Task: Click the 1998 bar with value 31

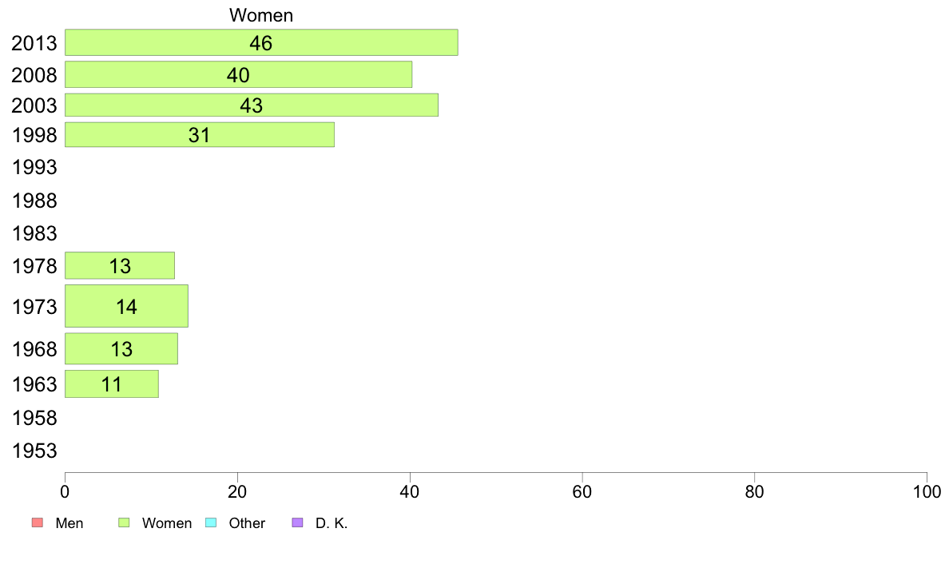Action: tap(199, 135)
